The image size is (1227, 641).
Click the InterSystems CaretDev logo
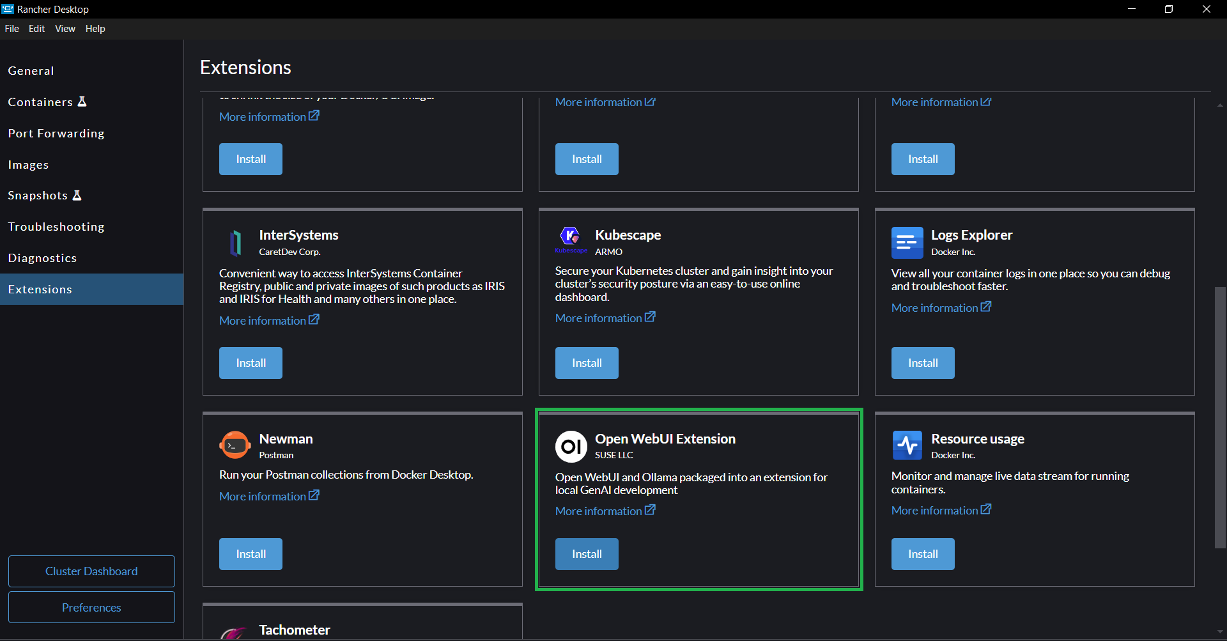(235, 243)
